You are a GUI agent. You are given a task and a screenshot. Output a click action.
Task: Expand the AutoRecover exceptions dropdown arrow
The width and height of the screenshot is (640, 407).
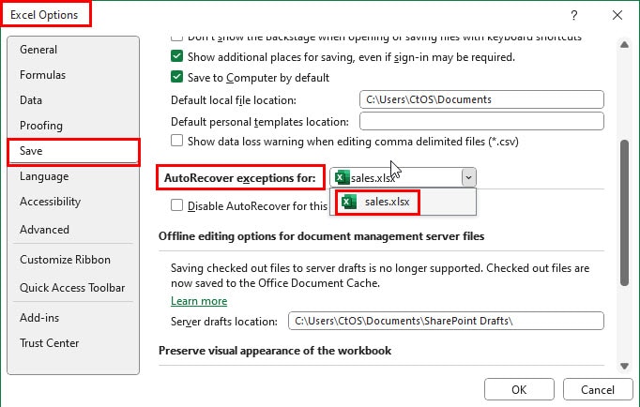468,177
